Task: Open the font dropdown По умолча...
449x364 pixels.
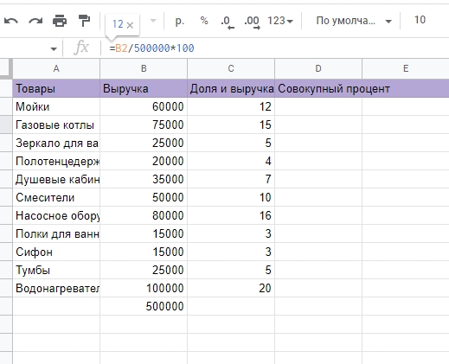Action: click(354, 21)
